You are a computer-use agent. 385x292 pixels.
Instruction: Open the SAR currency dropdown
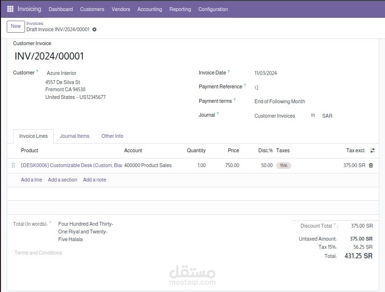click(x=327, y=116)
